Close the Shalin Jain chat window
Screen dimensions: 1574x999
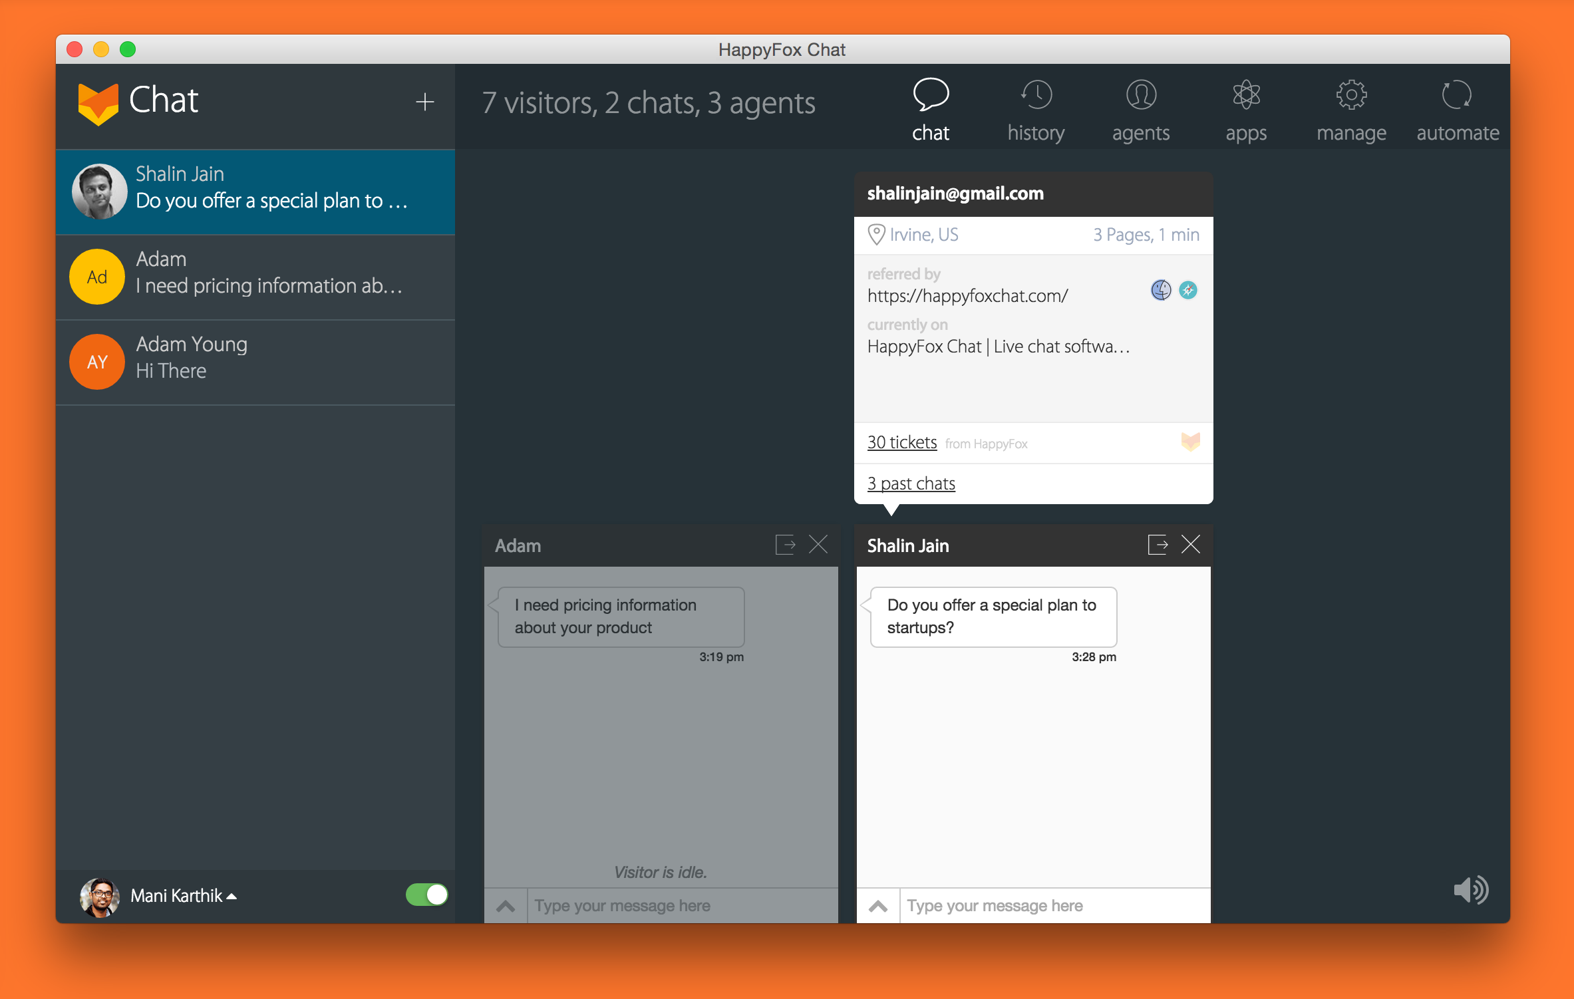point(1191,545)
